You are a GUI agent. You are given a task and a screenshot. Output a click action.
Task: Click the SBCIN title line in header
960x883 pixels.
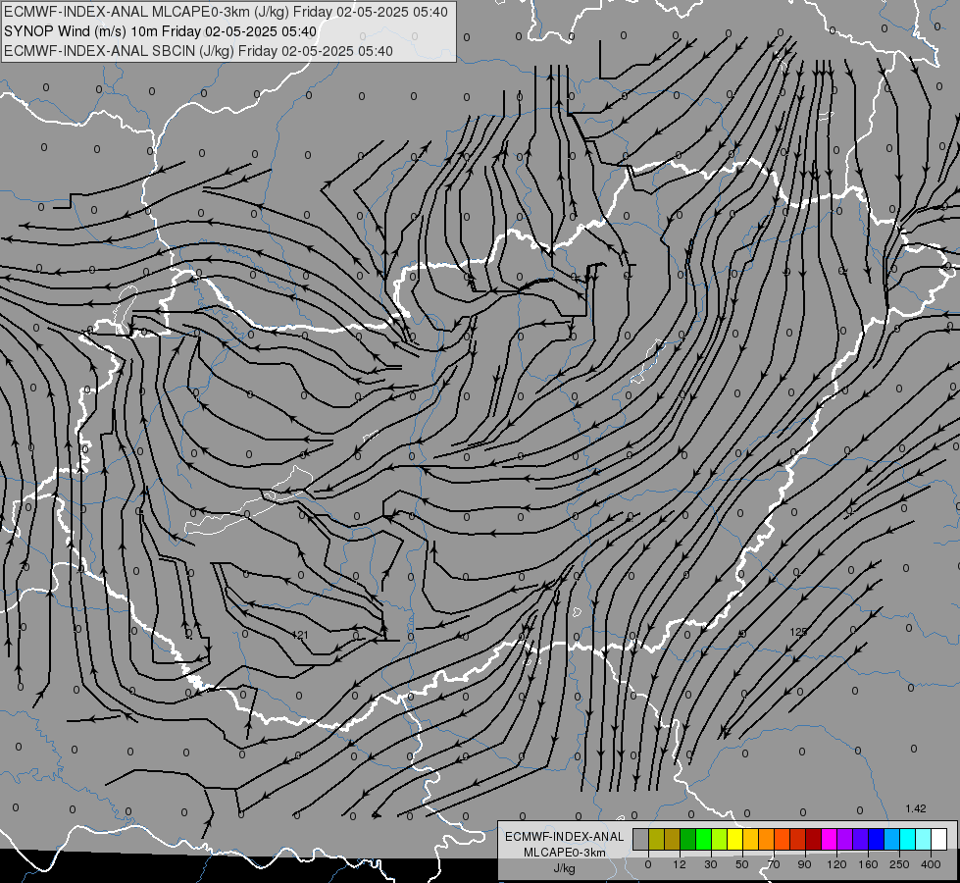tap(198, 51)
